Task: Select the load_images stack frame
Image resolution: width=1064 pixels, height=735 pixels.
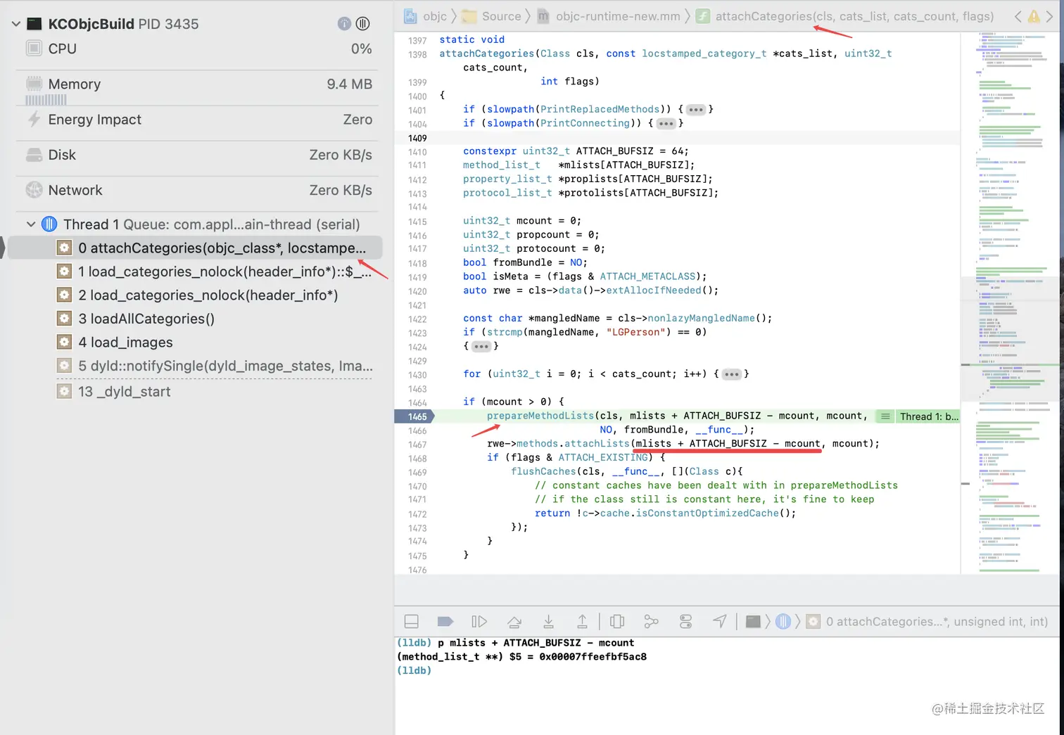Action: [x=125, y=342]
